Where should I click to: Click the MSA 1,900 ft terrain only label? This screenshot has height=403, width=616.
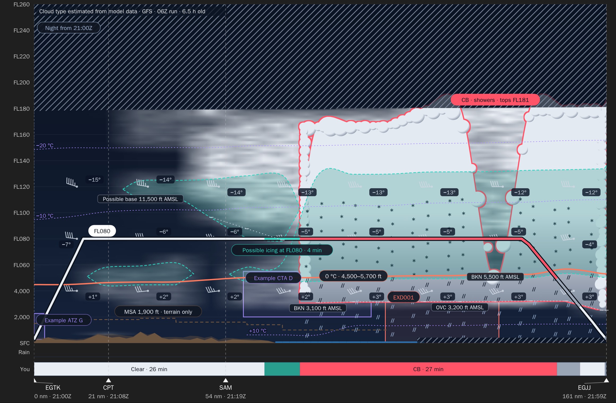click(x=158, y=312)
